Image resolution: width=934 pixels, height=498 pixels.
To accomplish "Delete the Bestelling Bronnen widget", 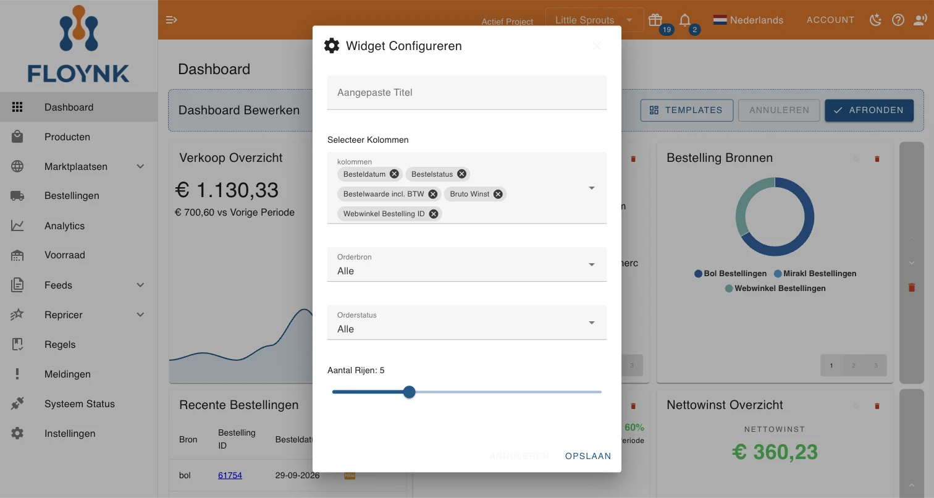I will 877,159.
